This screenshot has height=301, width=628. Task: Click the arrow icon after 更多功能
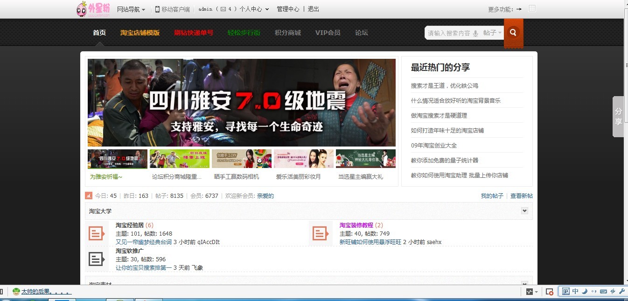coord(519,9)
